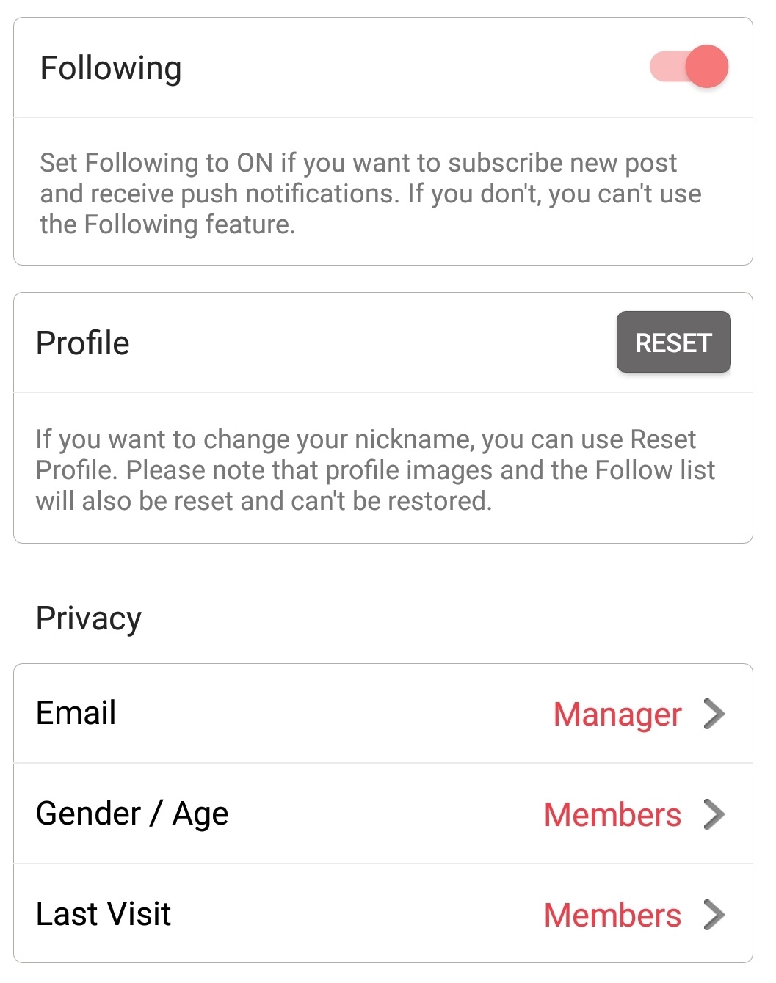This screenshot has height=983, width=776.
Task: Tap the Profile title text
Action: (83, 343)
